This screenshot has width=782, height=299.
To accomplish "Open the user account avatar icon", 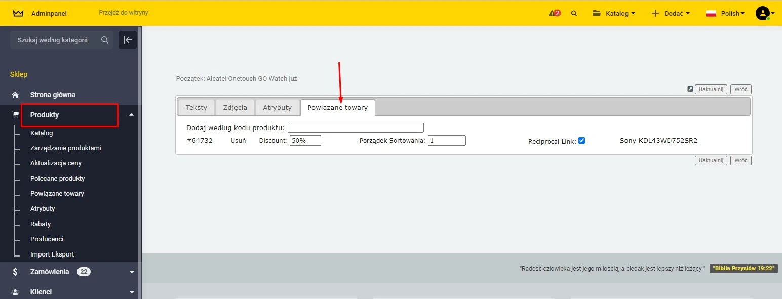I will point(764,13).
